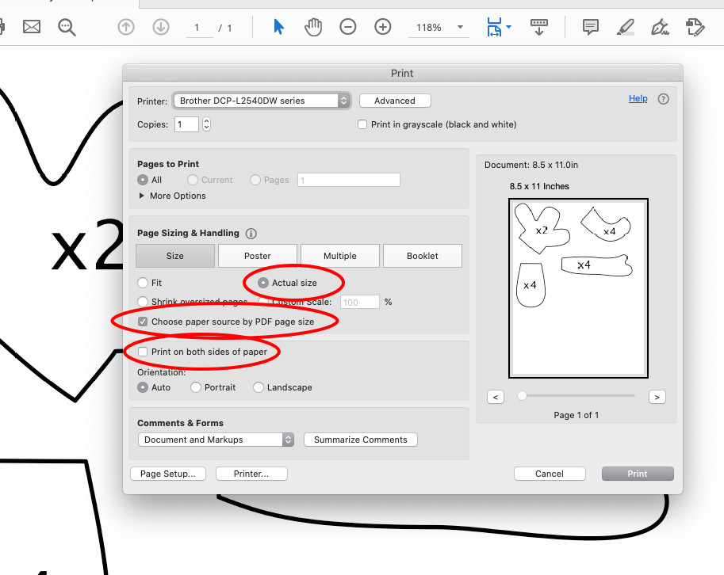Image resolution: width=724 pixels, height=575 pixels.
Task: Select the arrow selection tool
Action: point(278,27)
